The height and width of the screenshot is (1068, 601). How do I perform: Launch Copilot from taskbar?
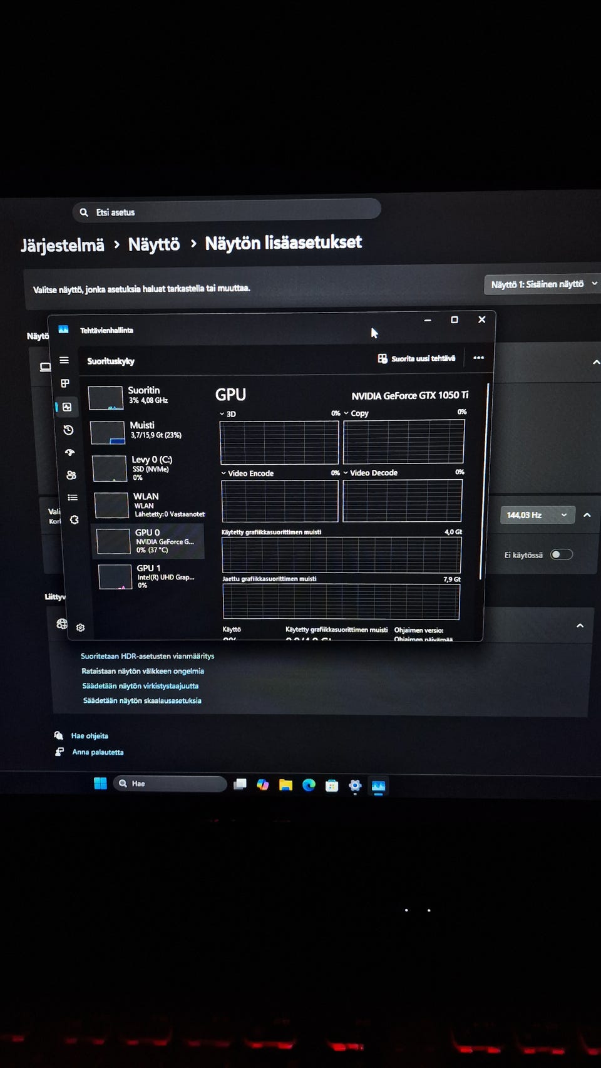point(263,784)
